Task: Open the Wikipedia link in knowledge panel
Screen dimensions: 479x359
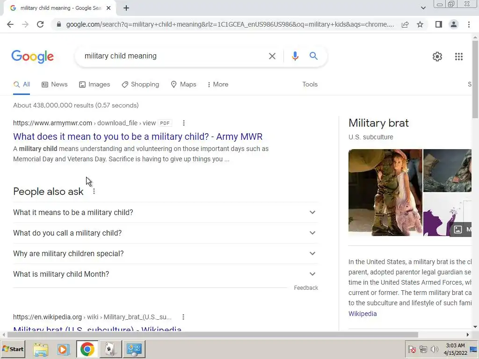Action: 363,314
